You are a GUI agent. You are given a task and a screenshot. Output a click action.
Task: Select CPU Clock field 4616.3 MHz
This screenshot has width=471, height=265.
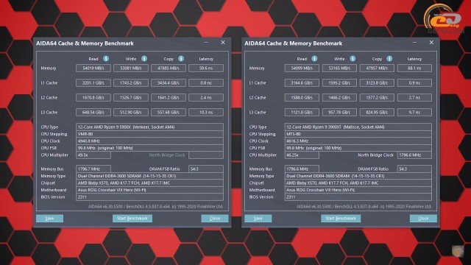coord(358,141)
